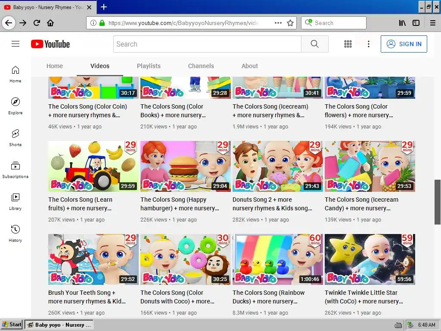Open YouTube settings vertical dots menu

click(x=369, y=44)
